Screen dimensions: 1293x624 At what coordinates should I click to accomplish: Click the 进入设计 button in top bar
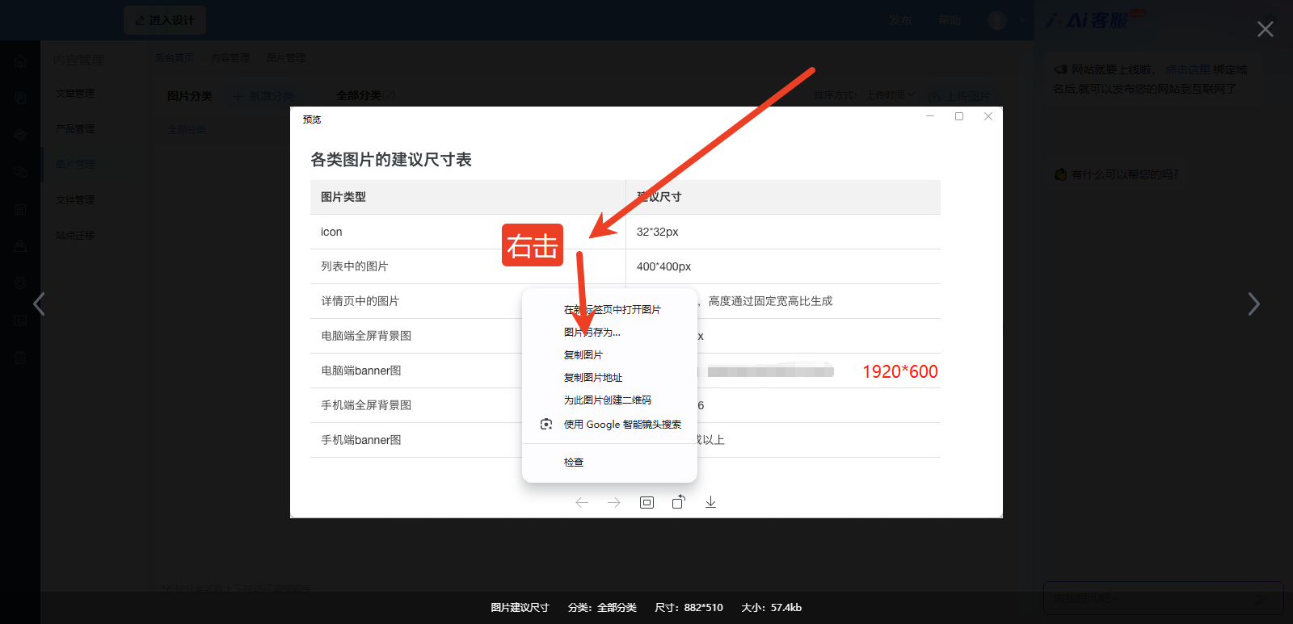tap(165, 20)
